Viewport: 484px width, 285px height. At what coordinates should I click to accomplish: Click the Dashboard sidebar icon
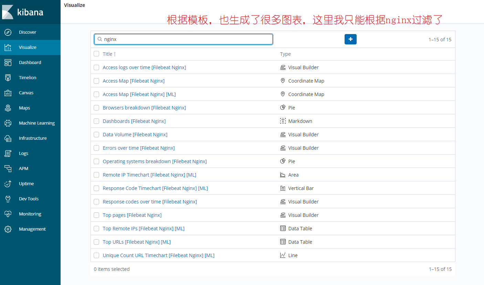click(x=8, y=62)
